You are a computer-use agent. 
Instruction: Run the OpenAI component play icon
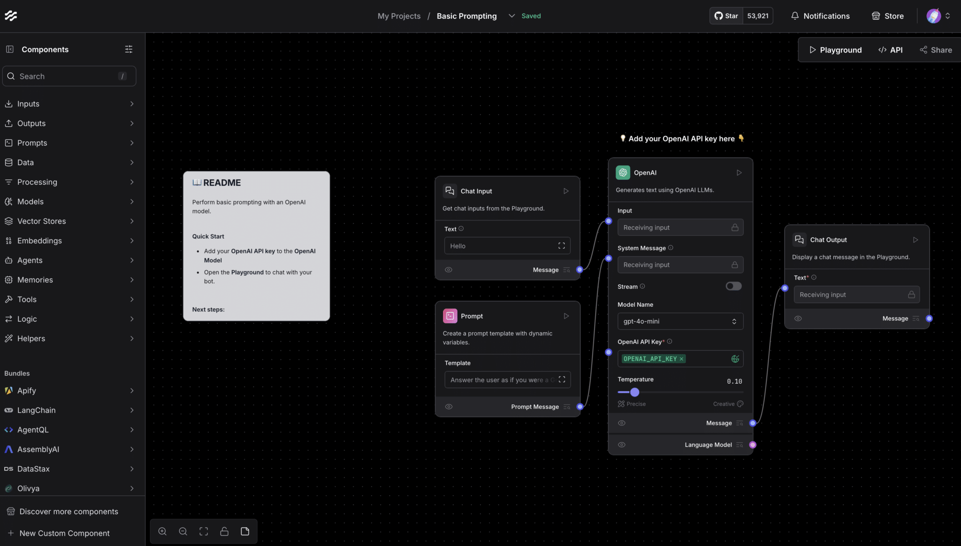(x=739, y=173)
